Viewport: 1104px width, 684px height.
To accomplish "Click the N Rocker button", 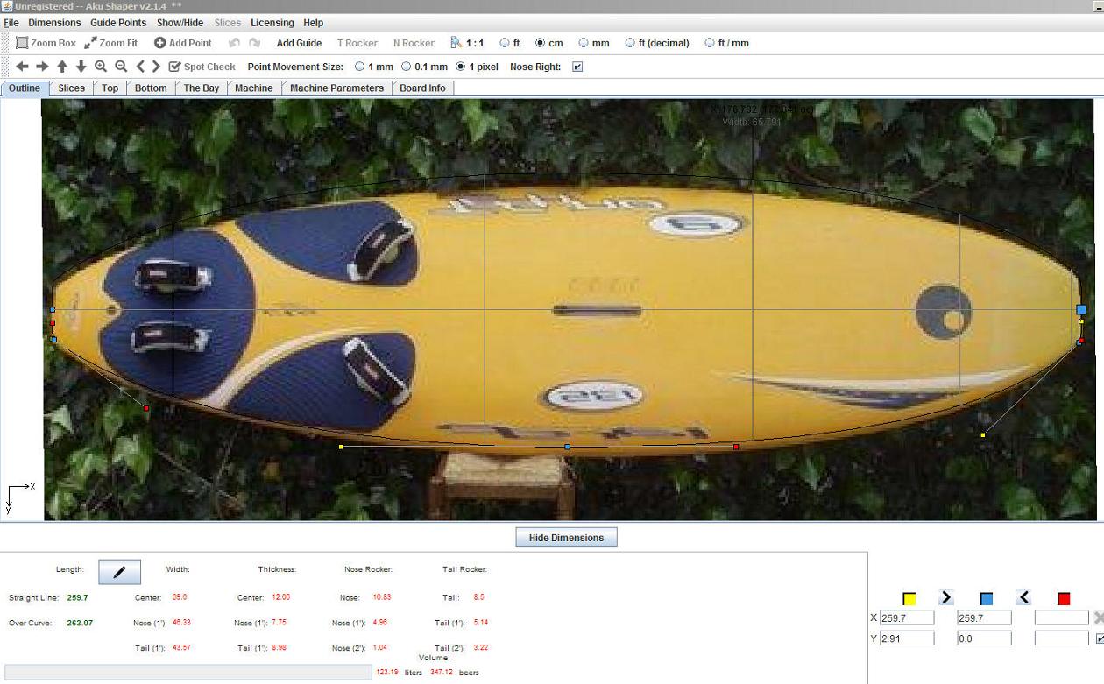I will 414,43.
